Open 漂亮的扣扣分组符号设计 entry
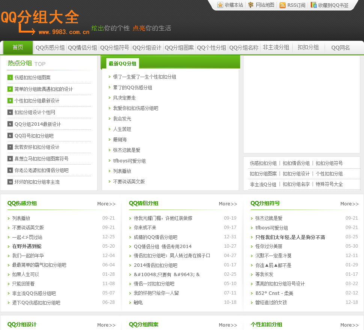 click(x=280, y=284)
